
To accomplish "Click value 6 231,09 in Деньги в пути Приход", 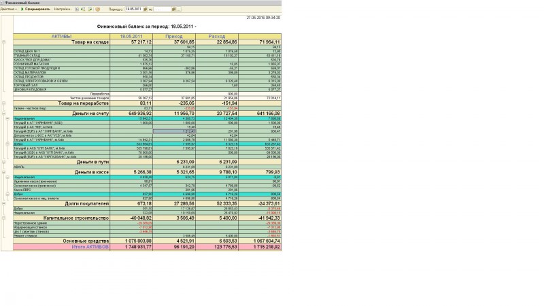I will pos(185,162).
